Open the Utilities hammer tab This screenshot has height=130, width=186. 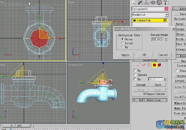(165, 3)
